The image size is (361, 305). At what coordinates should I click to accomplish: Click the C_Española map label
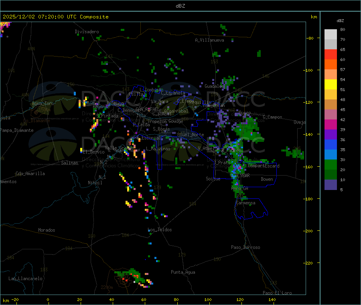pyautogui.click(x=173, y=93)
